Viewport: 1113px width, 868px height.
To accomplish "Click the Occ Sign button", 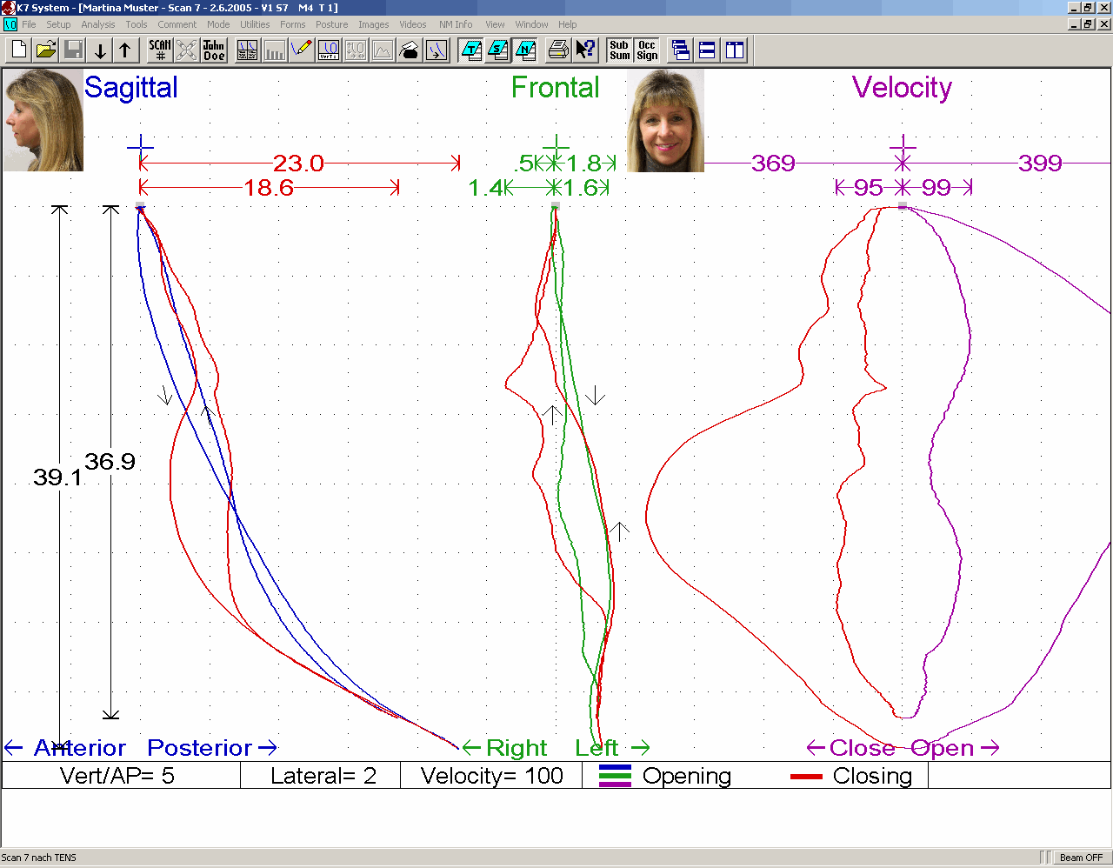I will pyautogui.click(x=647, y=50).
